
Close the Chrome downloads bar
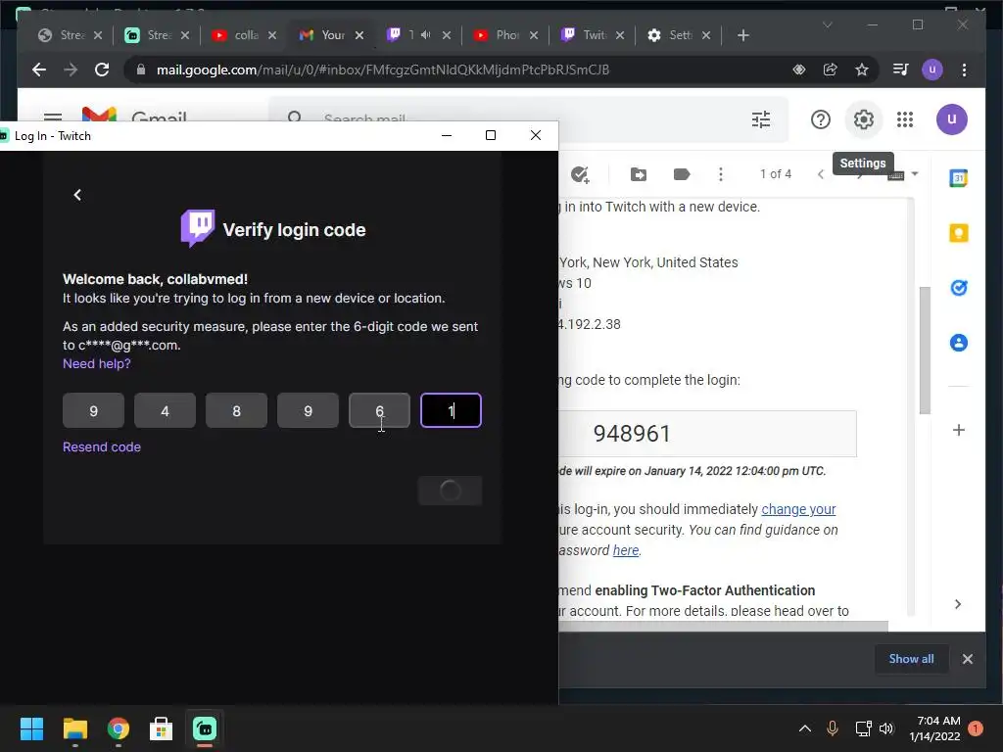pos(967,659)
